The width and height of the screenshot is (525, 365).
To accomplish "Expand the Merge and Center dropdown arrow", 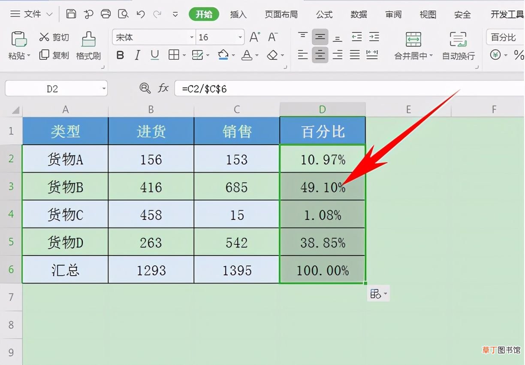I will click(x=431, y=56).
